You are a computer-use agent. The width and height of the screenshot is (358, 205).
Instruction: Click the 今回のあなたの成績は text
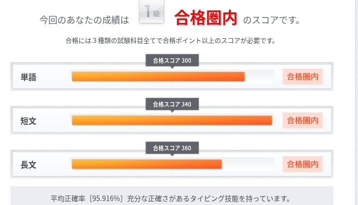(x=84, y=20)
